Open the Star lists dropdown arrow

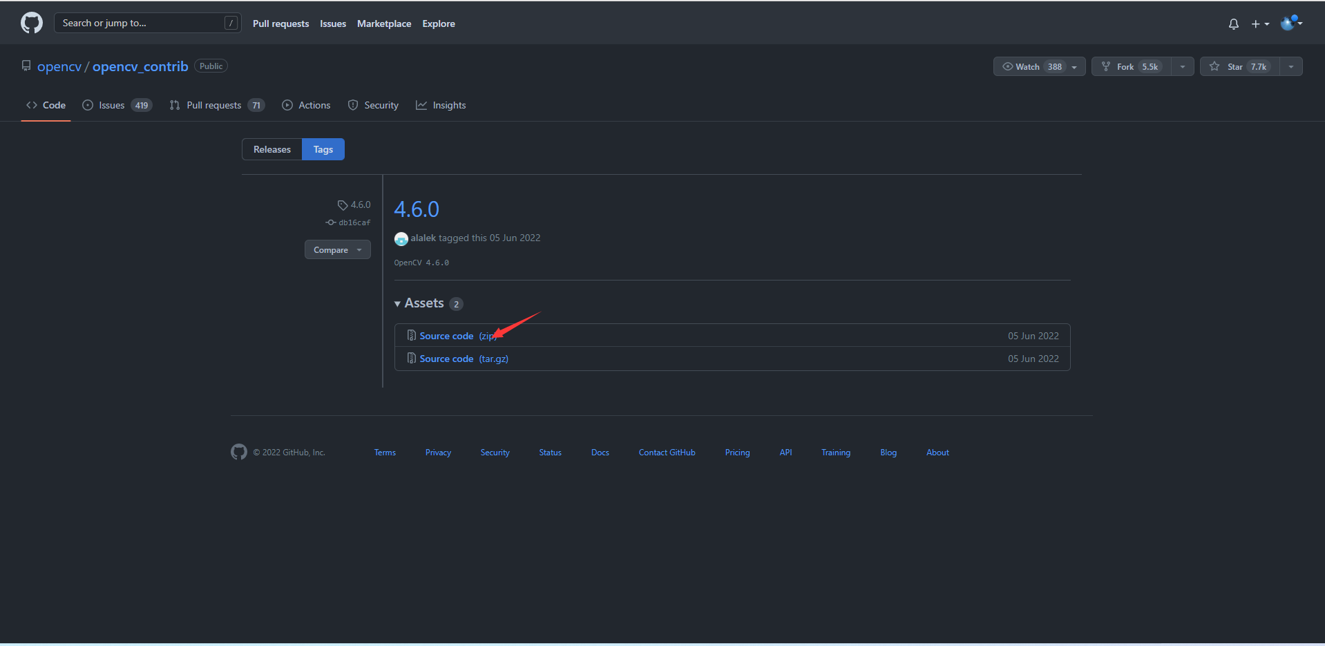coord(1291,66)
